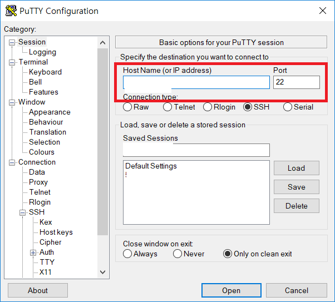Click the Open button
335x302 pixels.
pos(231,290)
